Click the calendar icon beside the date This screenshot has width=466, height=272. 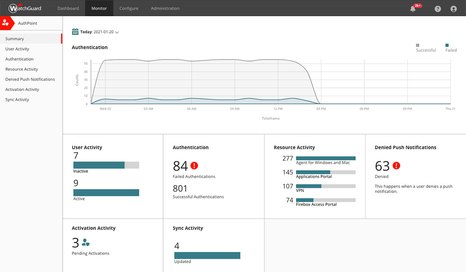click(x=75, y=31)
